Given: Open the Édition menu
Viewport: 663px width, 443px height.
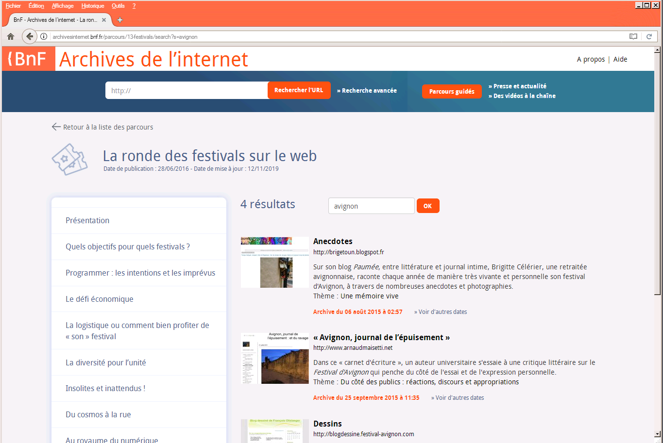Looking at the screenshot, I should point(36,6).
